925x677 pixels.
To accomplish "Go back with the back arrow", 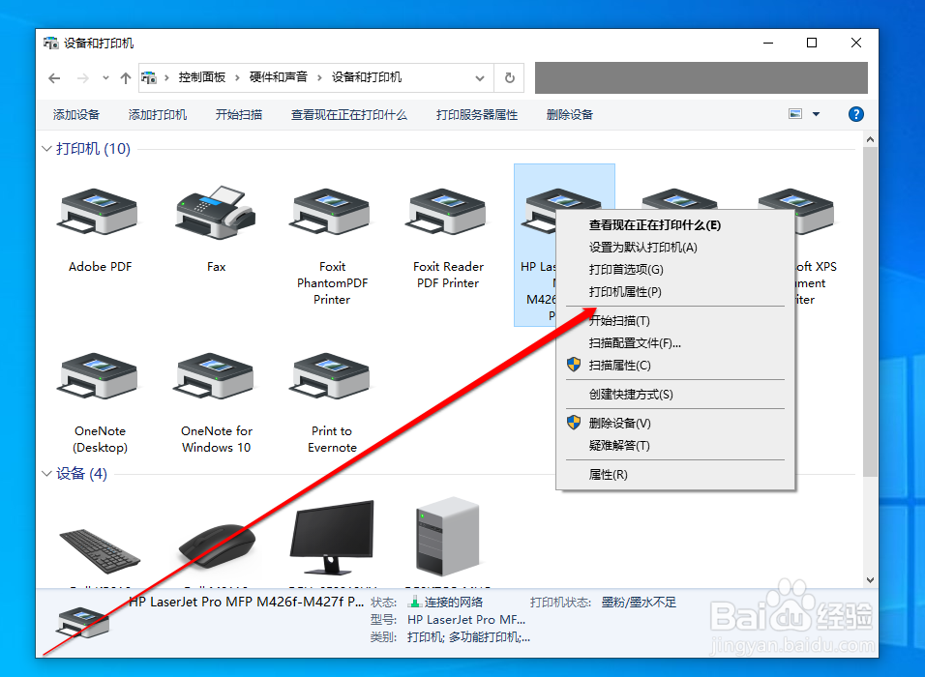I will point(54,77).
